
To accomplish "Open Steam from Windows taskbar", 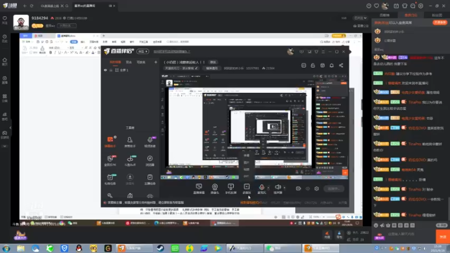I will pos(160,248).
